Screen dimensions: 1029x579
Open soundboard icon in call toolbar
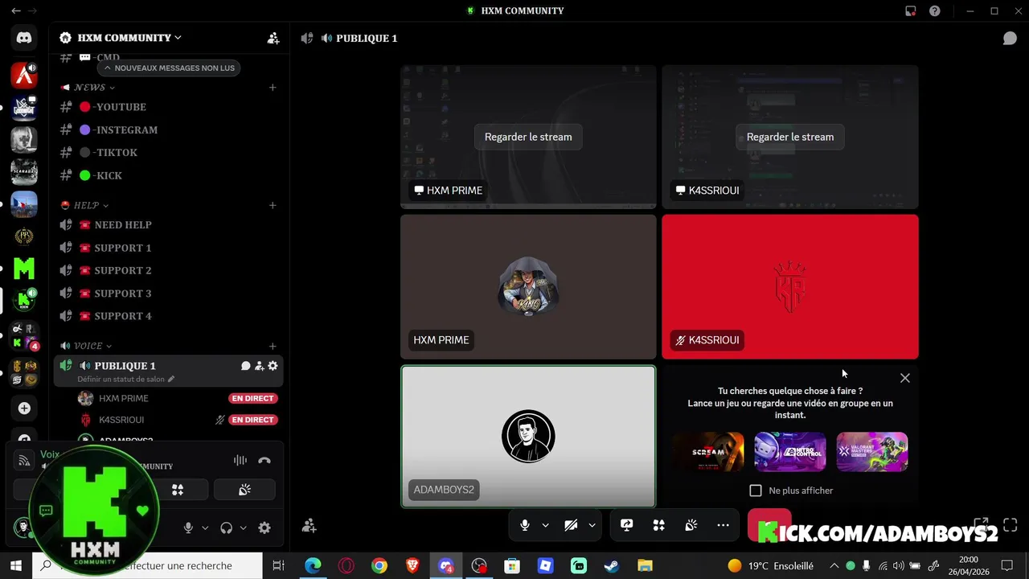coord(691,525)
